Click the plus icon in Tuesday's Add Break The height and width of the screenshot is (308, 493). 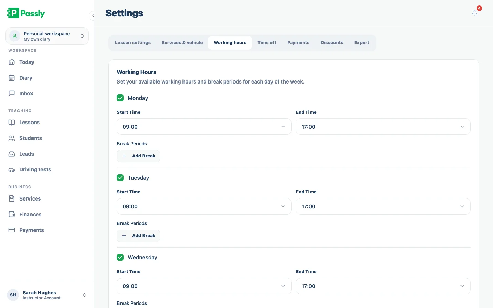coord(124,236)
